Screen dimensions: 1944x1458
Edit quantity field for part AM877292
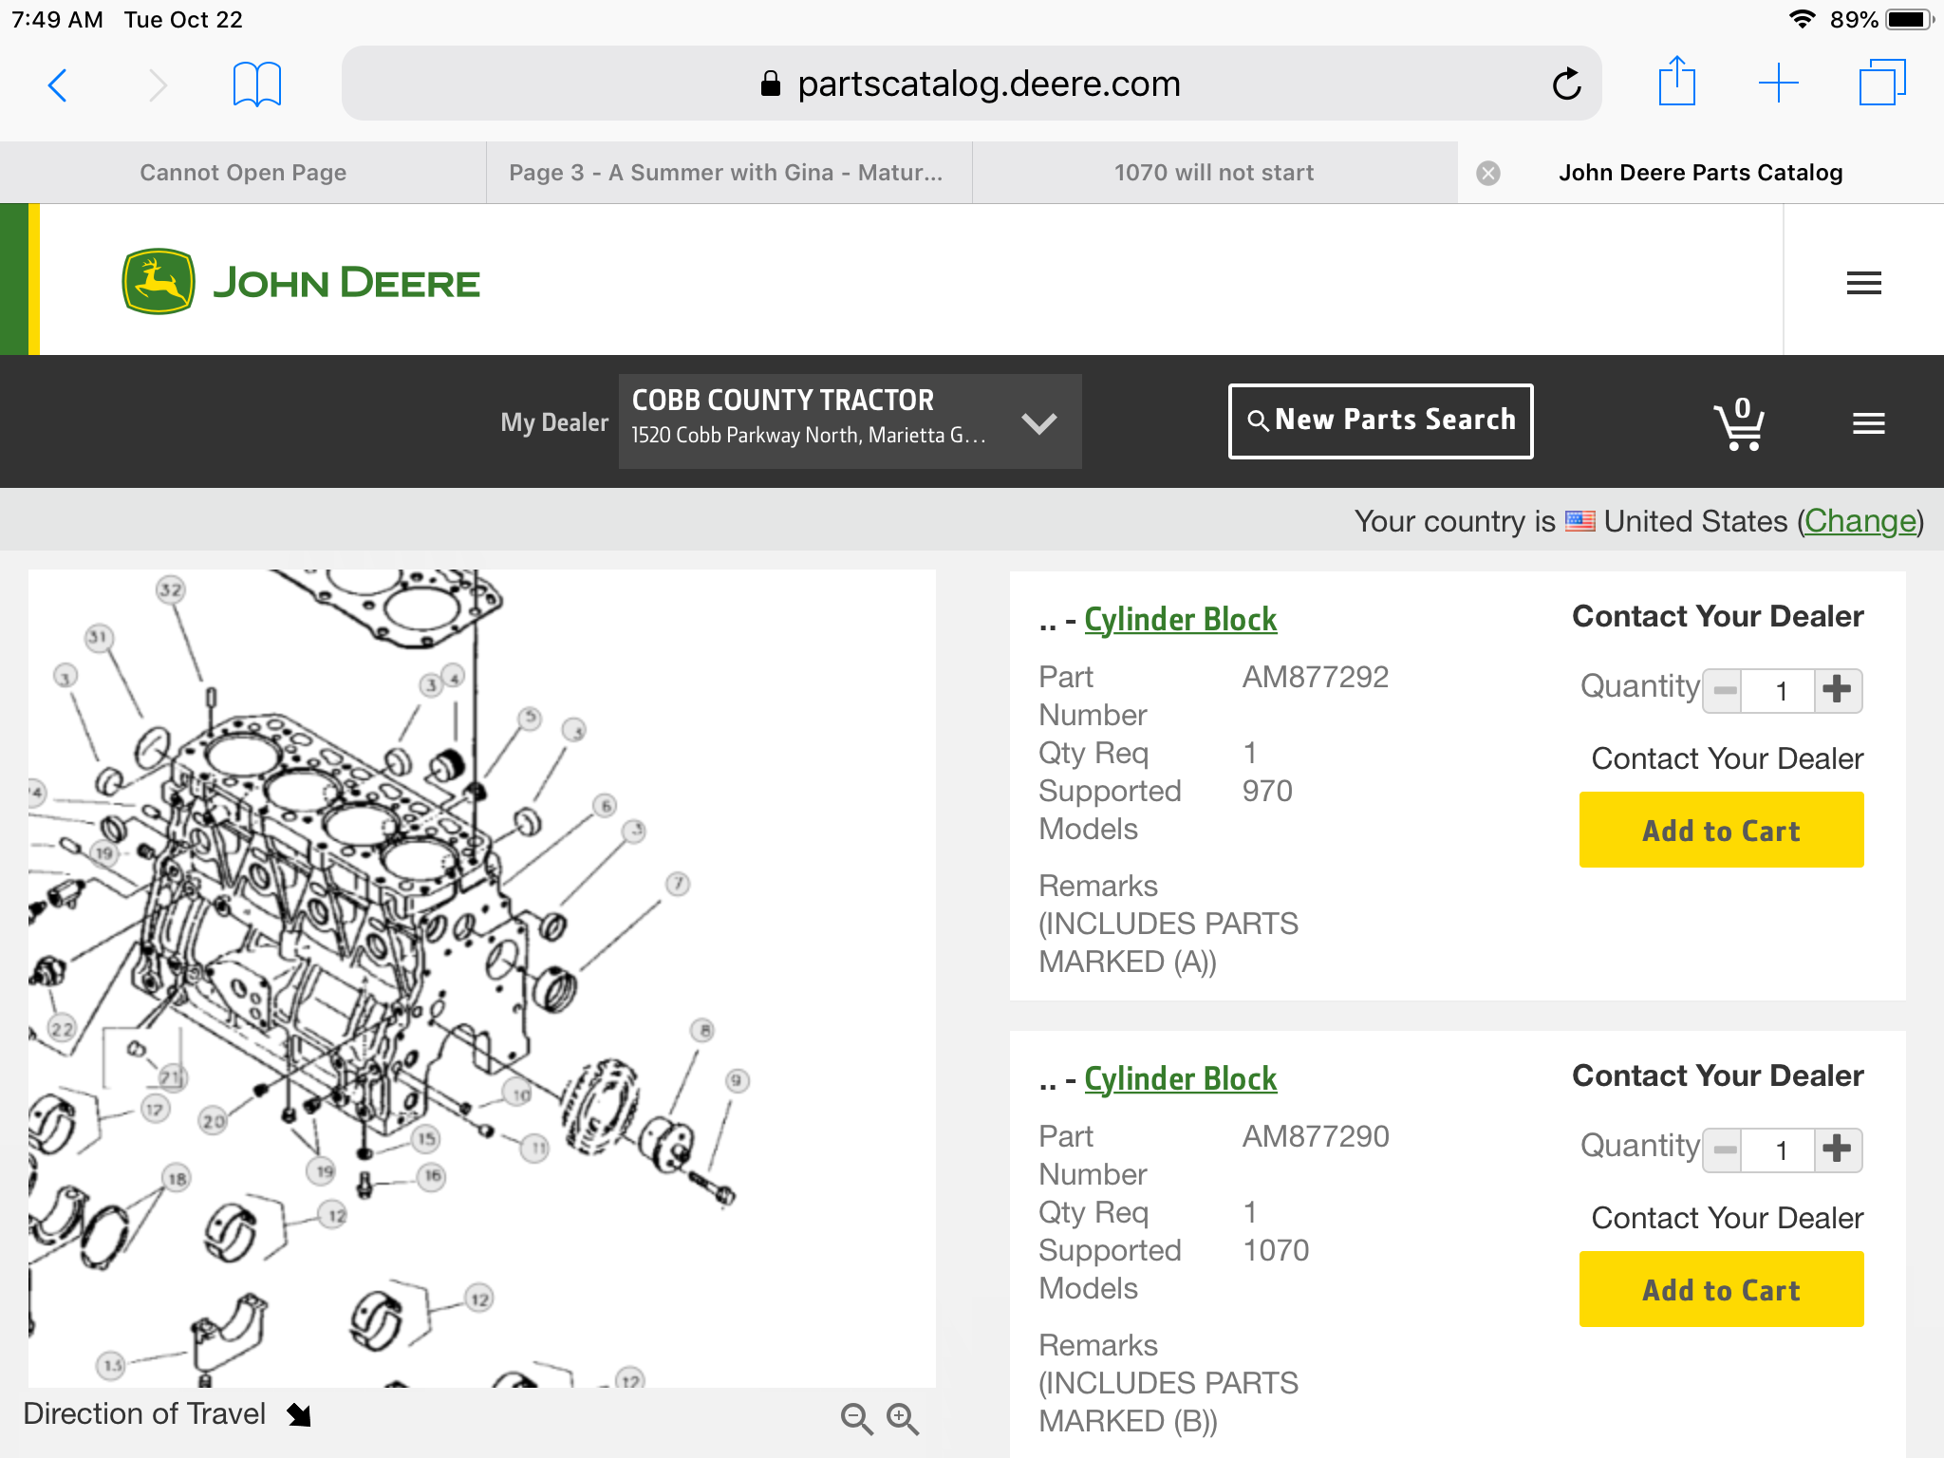(1780, 690)
